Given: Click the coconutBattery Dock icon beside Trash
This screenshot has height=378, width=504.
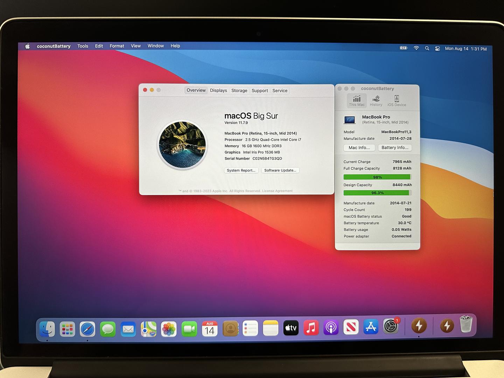Looking at the screenshot, I should [447, 325].
